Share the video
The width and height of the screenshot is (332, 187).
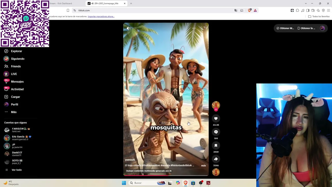tap(216, 159)
